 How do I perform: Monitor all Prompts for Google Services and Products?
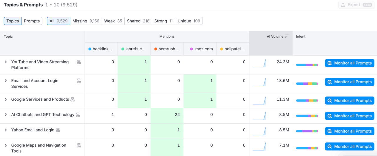click(x=350, y=101)
